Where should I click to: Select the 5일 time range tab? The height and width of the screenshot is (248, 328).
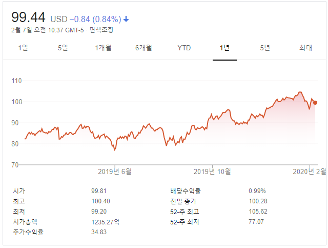pyautogui.click(x=63, y=48)
